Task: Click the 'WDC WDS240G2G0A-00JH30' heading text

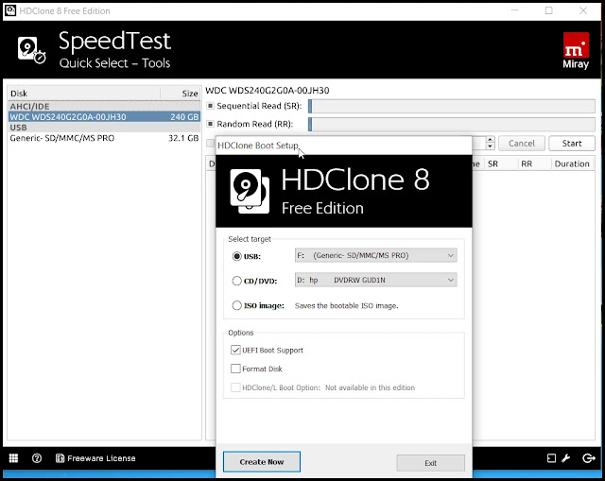Action: 267,91
